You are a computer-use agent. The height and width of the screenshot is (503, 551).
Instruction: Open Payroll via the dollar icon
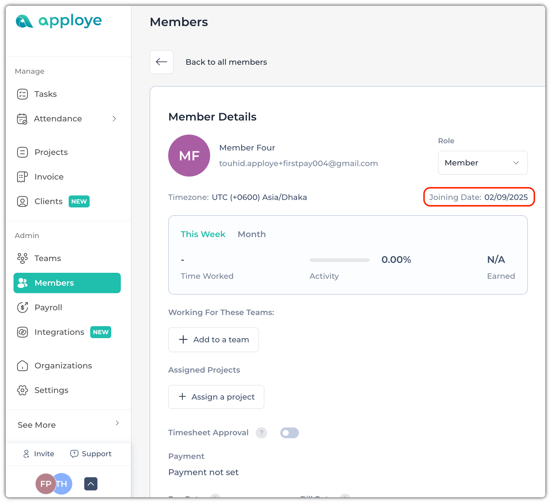point(22,308)
